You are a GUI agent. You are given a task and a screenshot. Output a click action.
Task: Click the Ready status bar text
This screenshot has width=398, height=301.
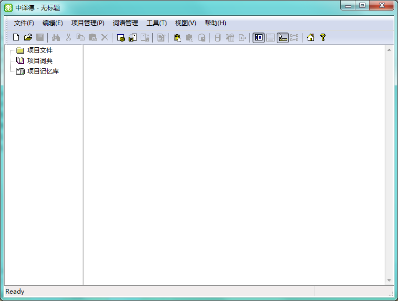pyautogui.click(x=15, y=292)
